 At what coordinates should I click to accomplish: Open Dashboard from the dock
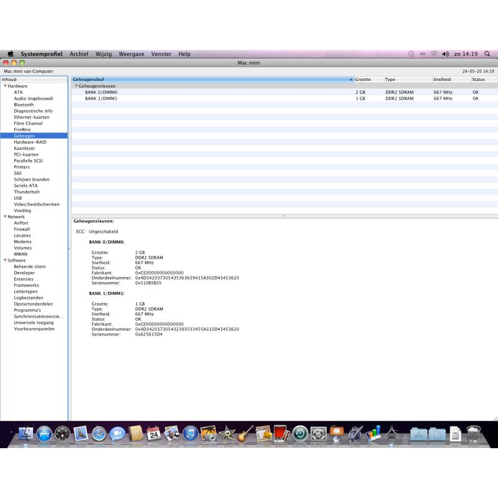click(x=63, y=434)
